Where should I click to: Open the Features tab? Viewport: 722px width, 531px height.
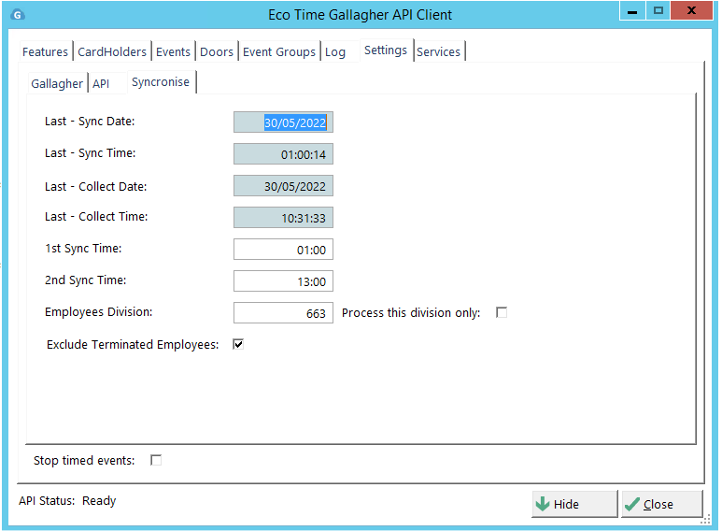point(45,51)
